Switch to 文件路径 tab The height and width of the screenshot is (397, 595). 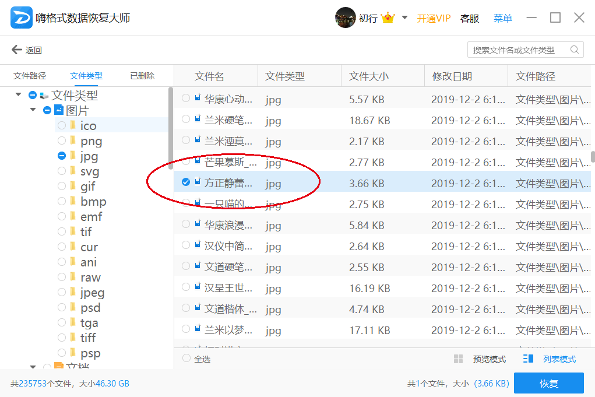click(x=30, y=76)
